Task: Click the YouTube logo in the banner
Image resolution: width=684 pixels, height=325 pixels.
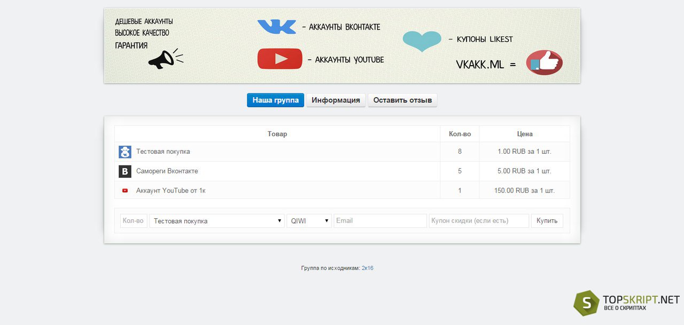Action: pyautogui.click(x=280, y=59)
